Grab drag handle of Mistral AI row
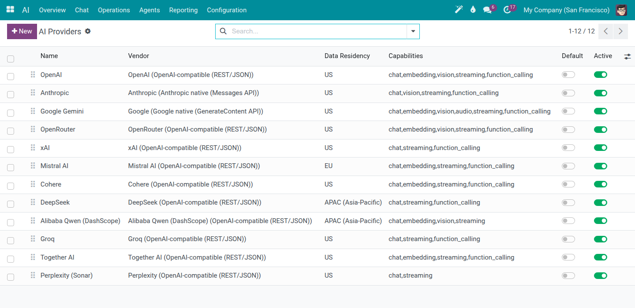Screen dimensions: 635x308 (33, 166)
